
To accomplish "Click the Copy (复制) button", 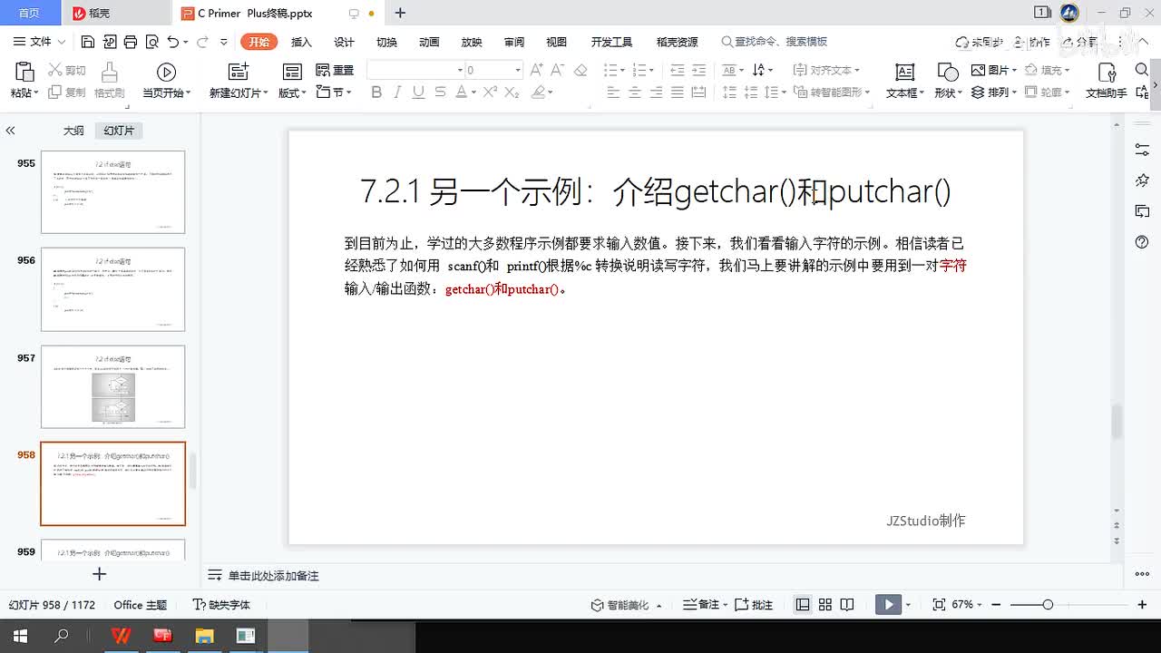I will pyautogui.click(x=67, y=93).
